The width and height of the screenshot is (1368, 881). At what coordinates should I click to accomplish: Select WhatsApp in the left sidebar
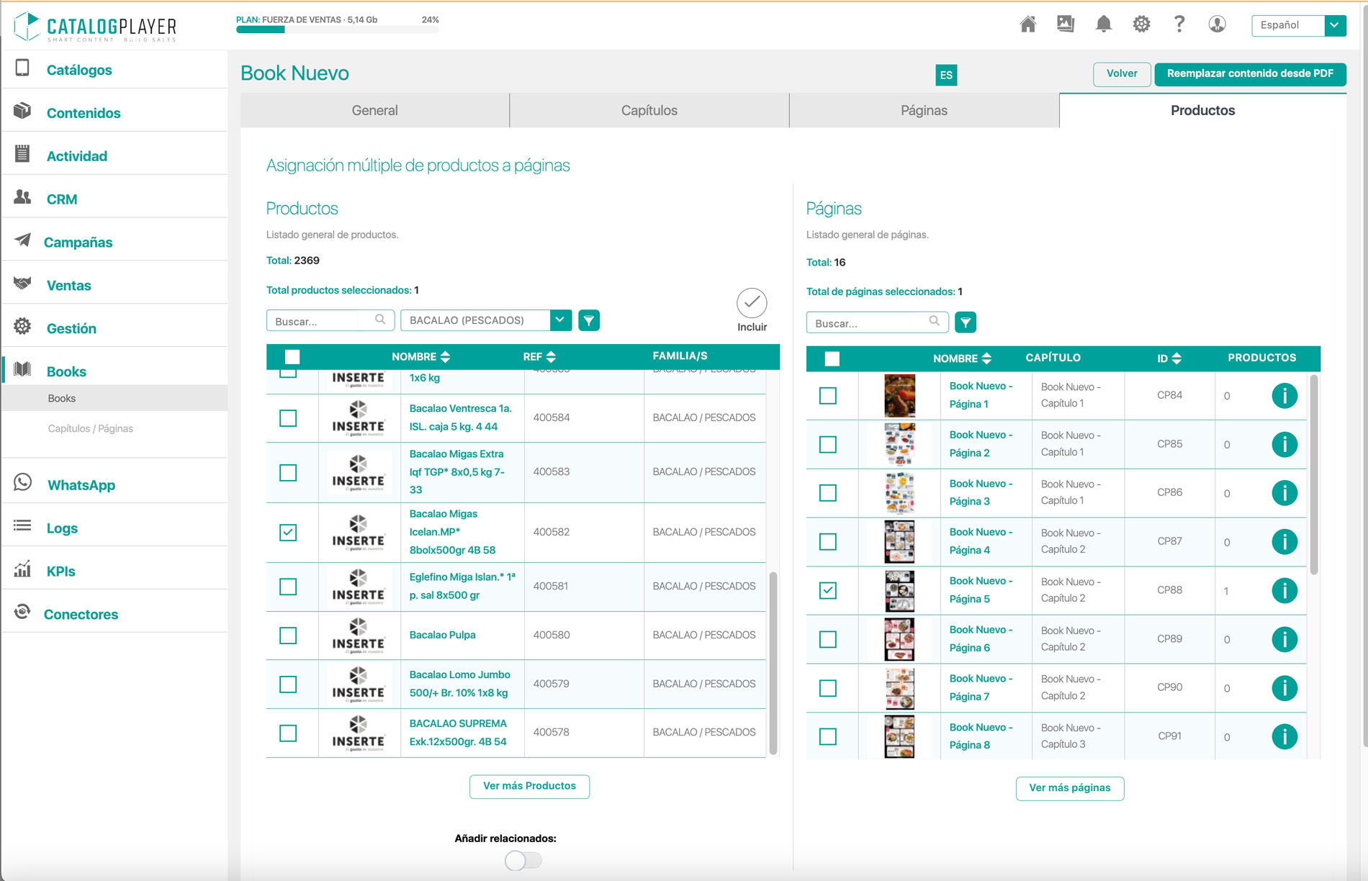point(81,484)
